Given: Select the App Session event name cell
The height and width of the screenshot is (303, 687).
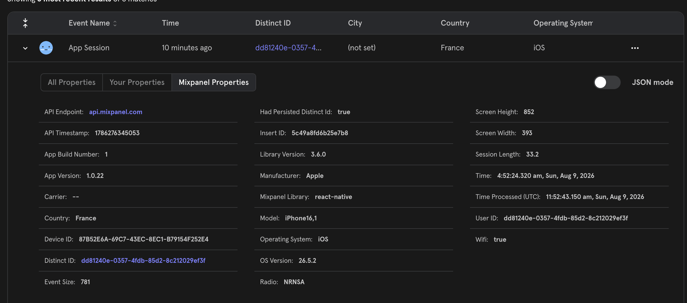Looking at the screenshot, I should 89,48.
